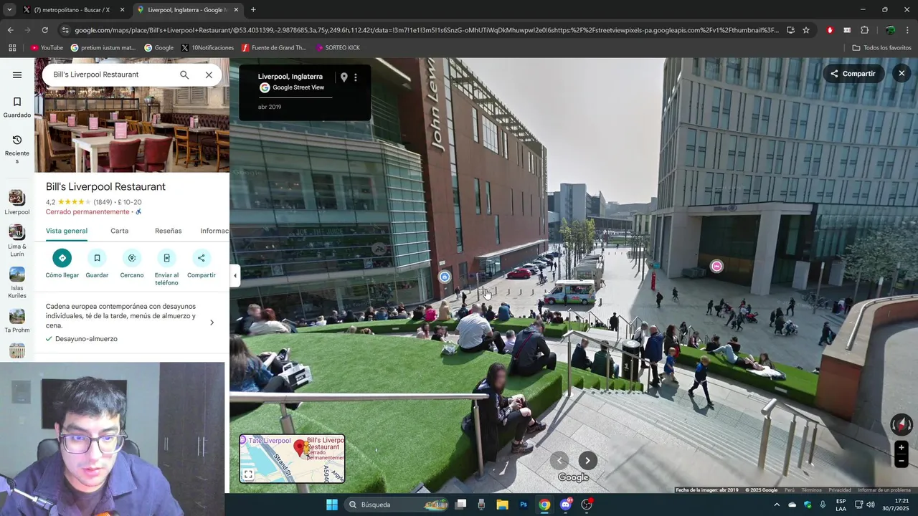Open the Islas Kuriles recent shortcut
This screenshot has width=918, height=516.
(17, 283)
